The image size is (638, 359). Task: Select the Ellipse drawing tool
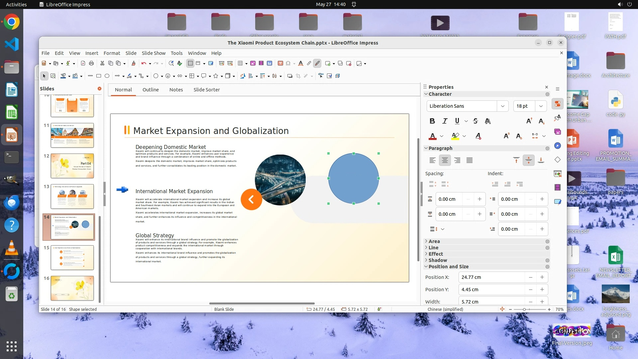tap(107, 76)
